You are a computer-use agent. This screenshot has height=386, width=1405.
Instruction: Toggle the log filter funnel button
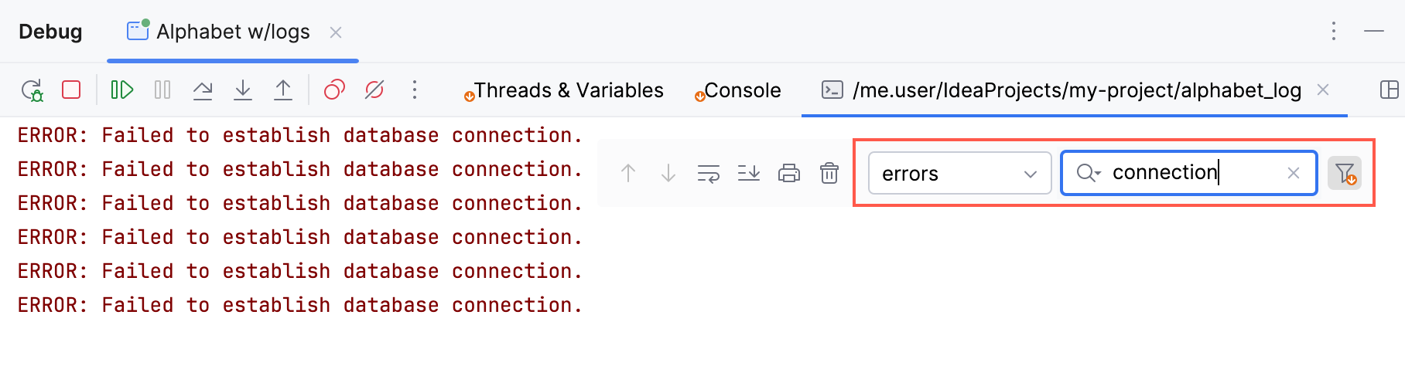tap(1345, 174)
